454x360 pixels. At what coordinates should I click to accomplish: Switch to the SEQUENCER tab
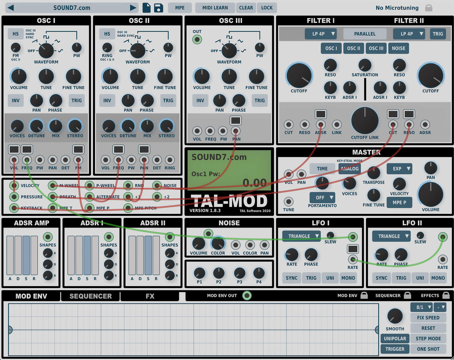pyautogui.click(x=90, y=296)
